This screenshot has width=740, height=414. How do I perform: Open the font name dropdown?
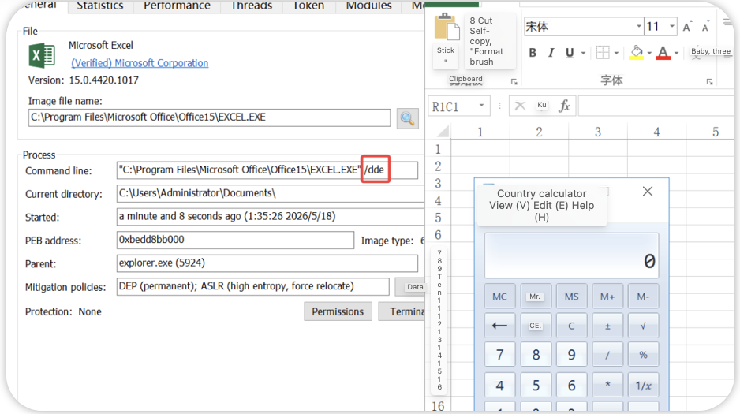[638, 26]
